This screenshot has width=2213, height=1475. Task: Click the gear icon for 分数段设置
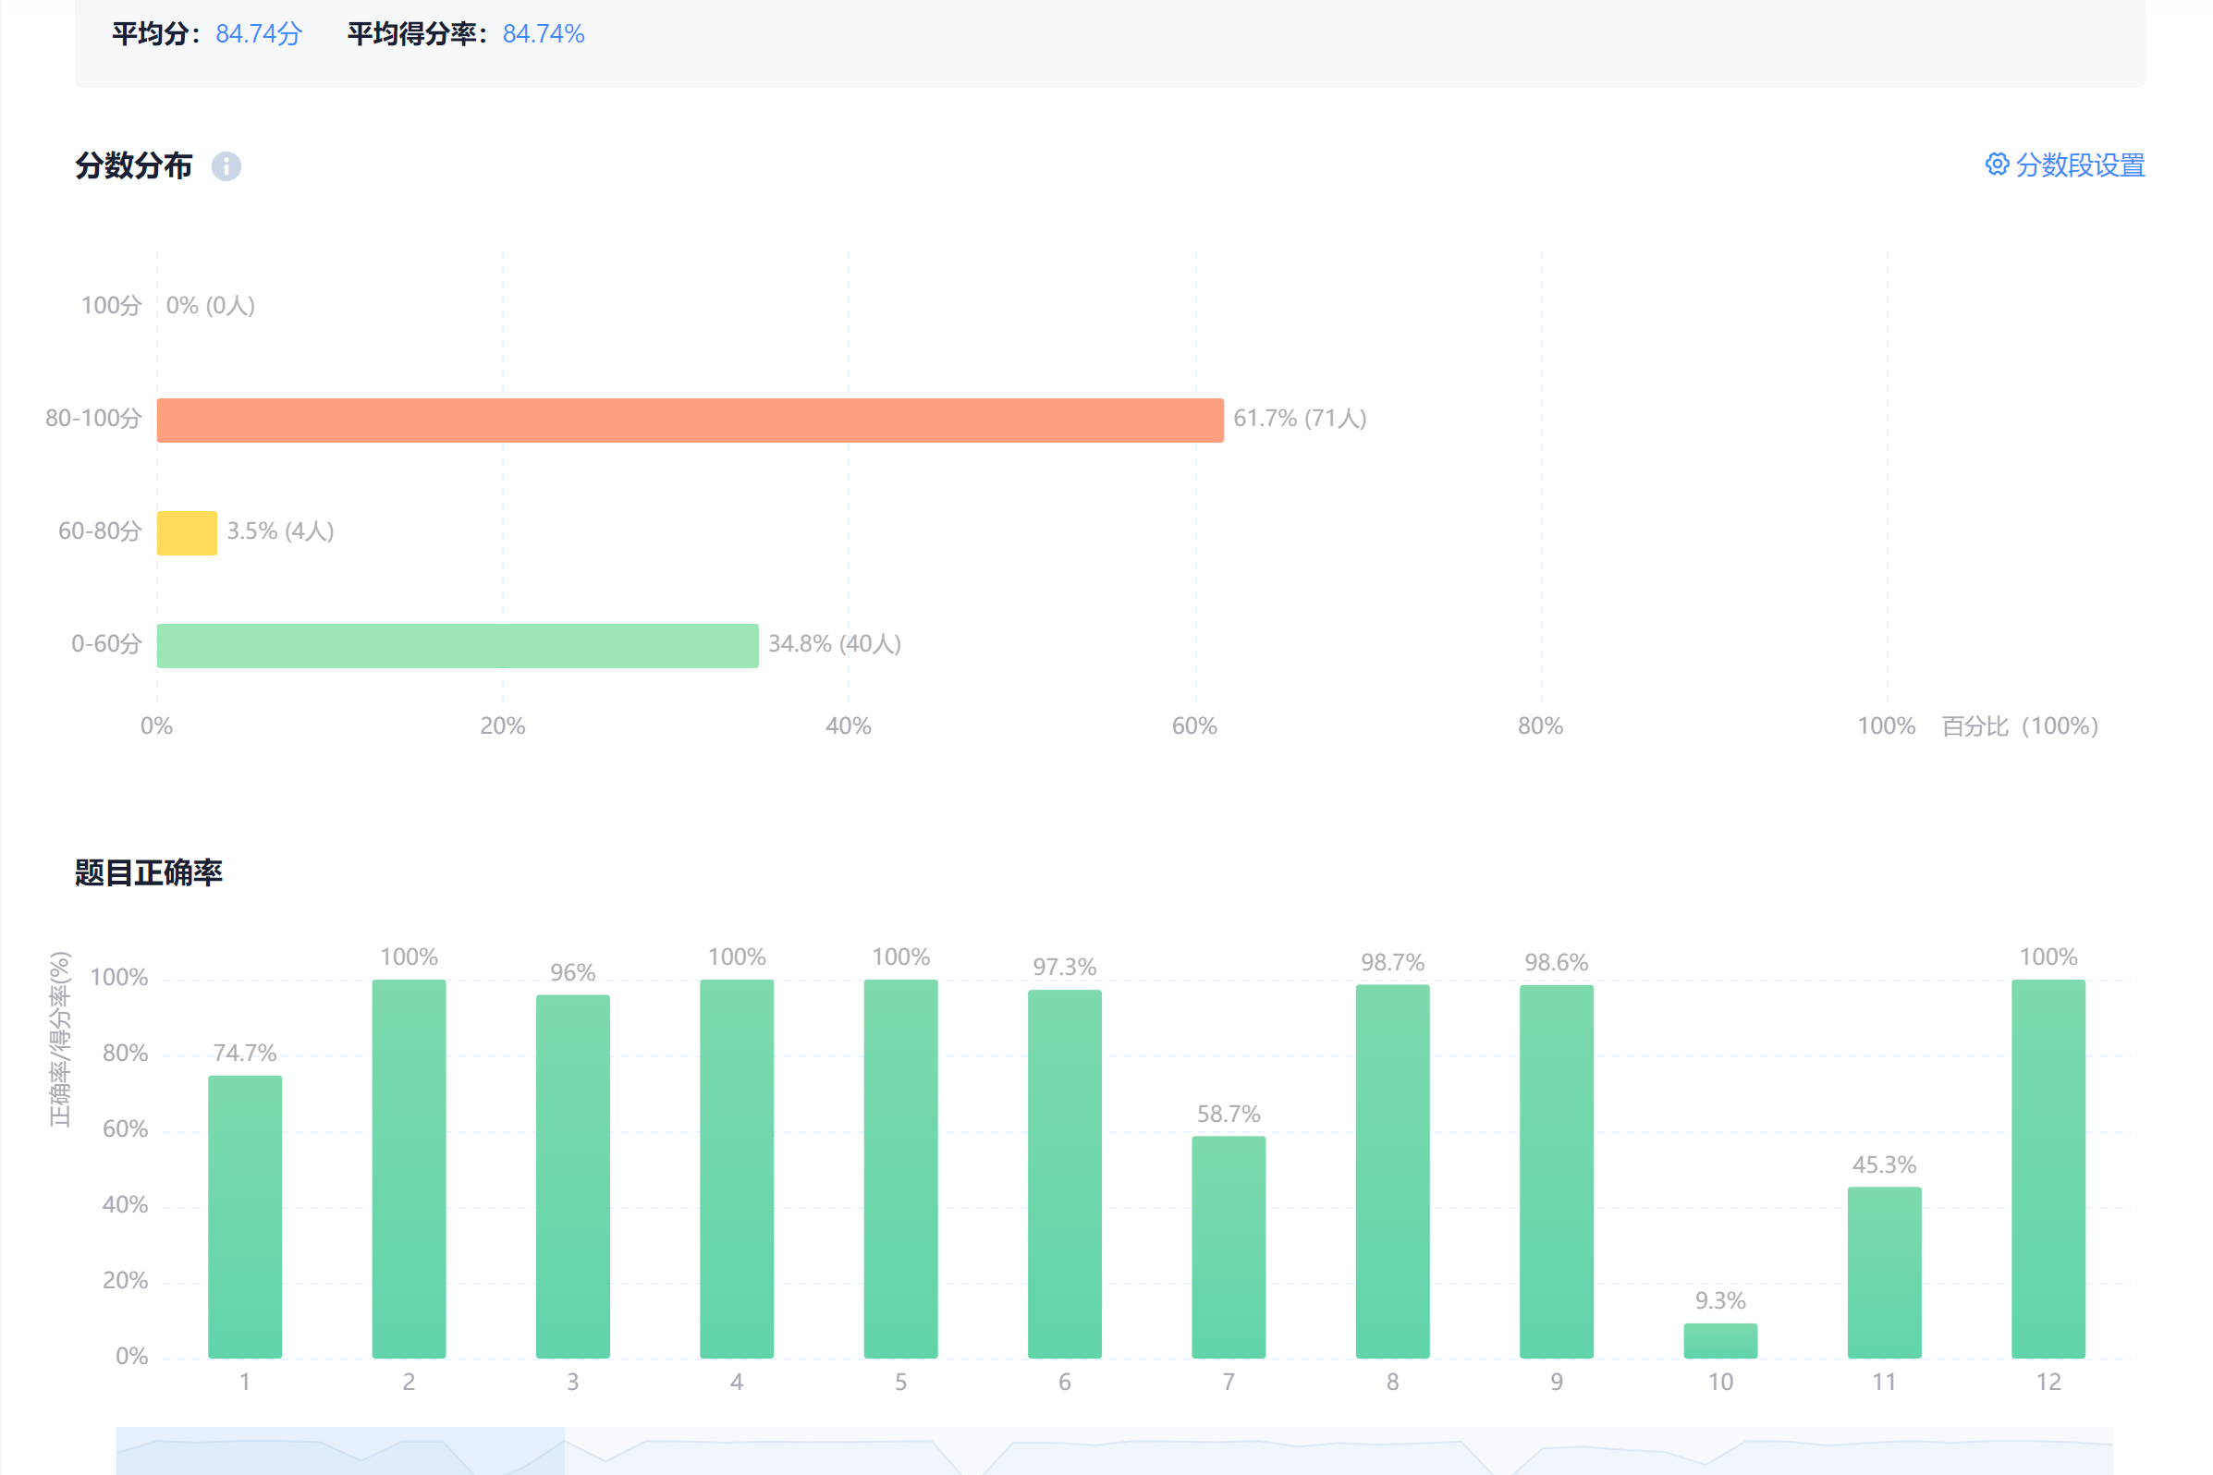point(1997,165)
